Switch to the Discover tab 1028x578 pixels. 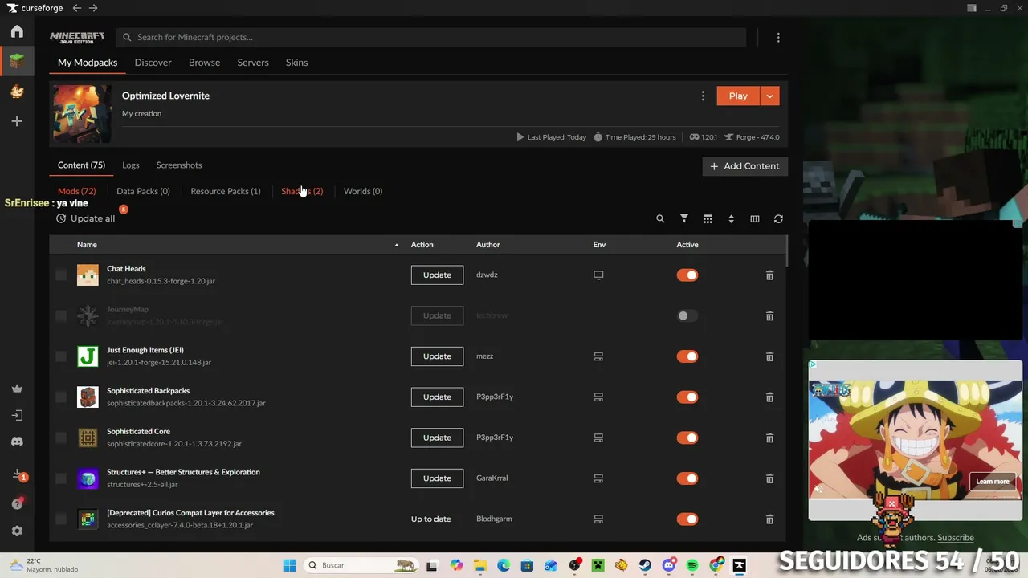[153, 63]
